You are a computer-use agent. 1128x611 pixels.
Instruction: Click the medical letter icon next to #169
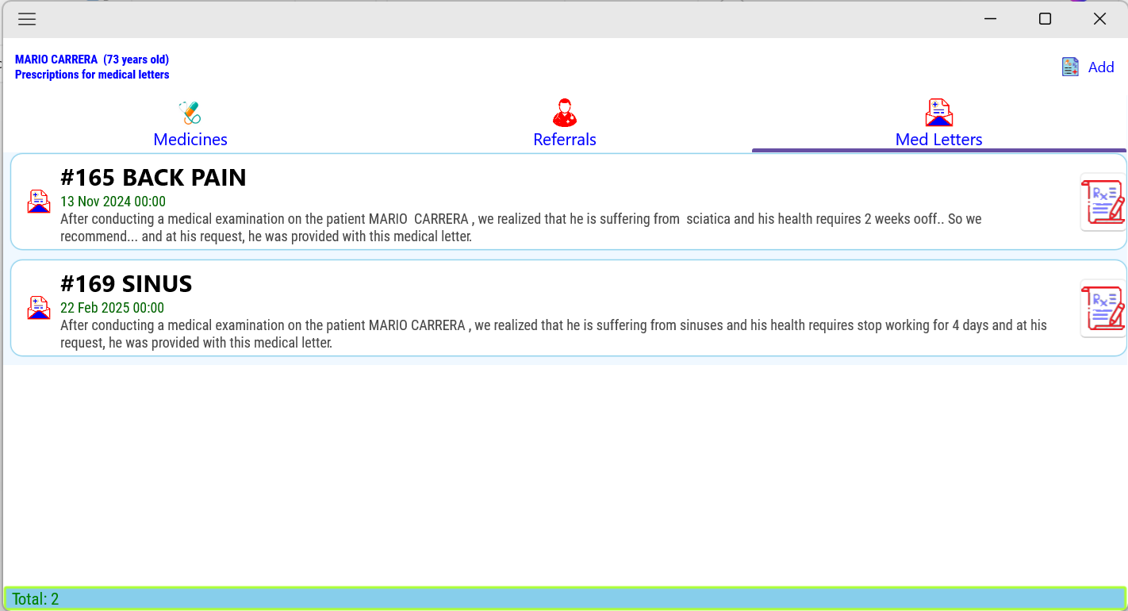pos(38,308)
